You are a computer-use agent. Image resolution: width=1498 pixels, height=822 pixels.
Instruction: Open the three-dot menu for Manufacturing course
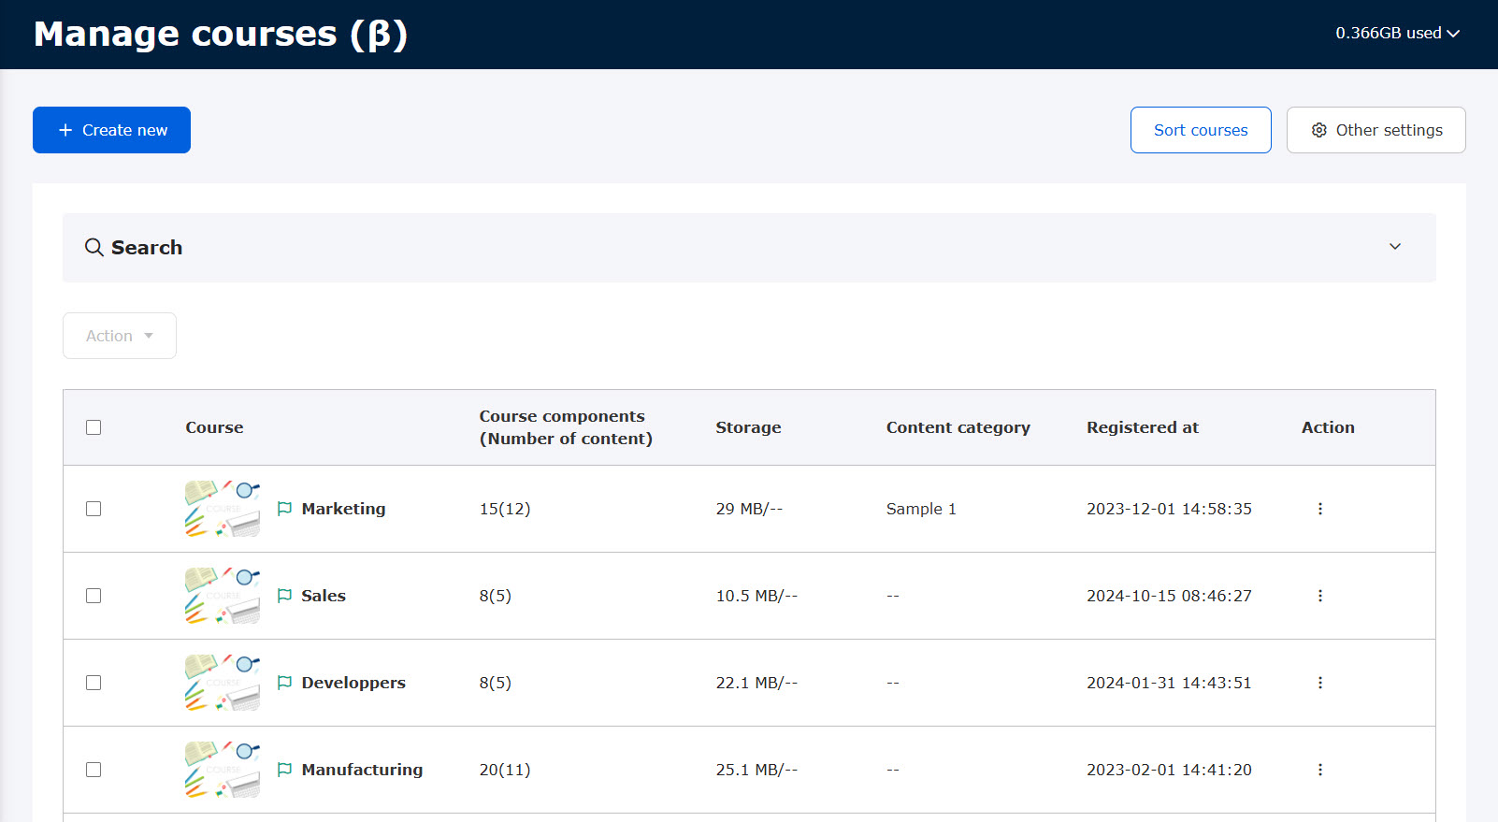coord(1319,770)
